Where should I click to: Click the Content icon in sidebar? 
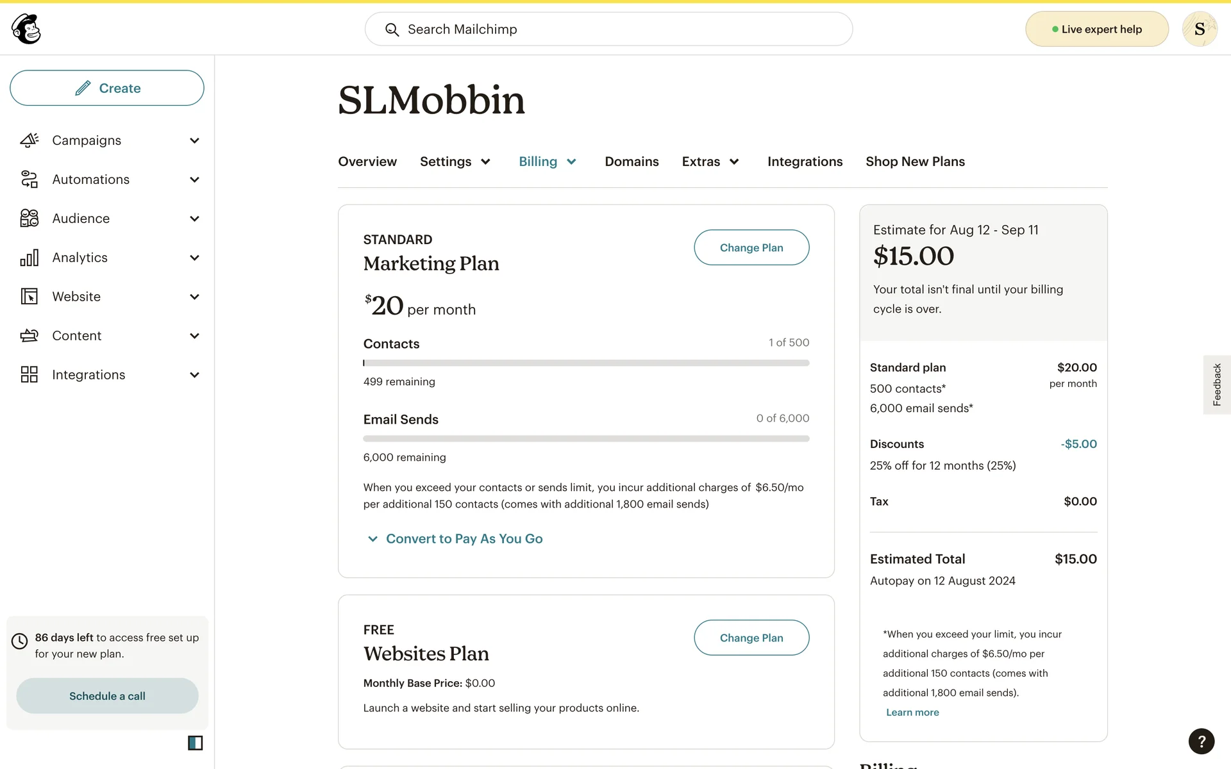click(29, 336)
